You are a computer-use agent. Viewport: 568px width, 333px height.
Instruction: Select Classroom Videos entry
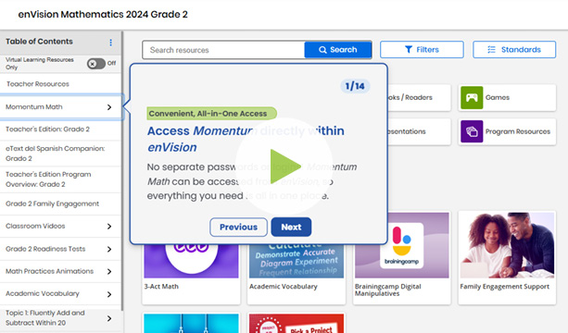tap(35, 227)
